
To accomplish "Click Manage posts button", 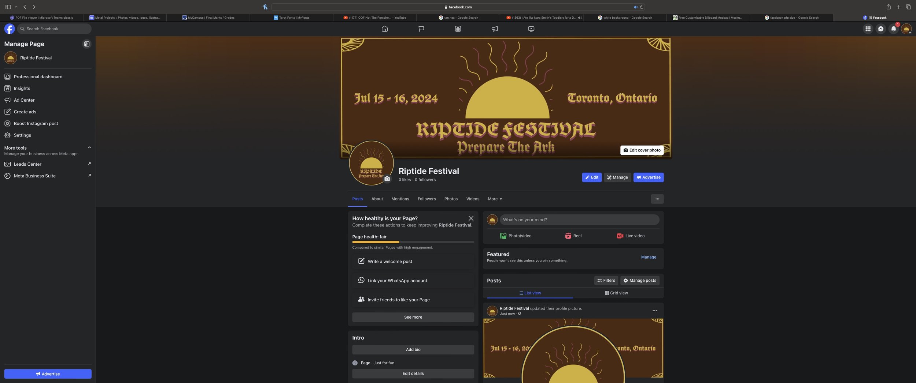I will coord(640,281).
